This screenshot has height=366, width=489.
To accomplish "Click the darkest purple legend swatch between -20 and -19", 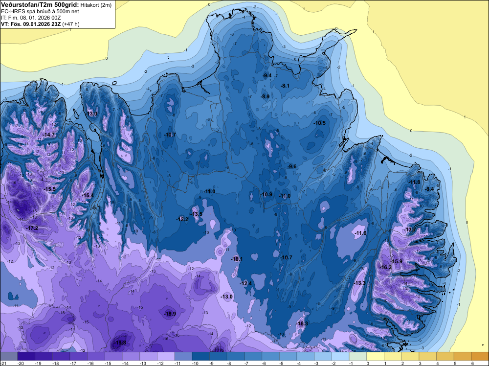I will [x=26, y=356].
